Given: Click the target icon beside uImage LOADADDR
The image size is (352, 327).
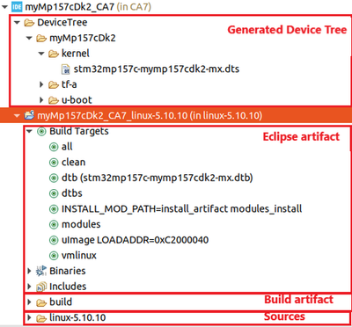Looking at the screenshot, I should [x=54, y=240].
